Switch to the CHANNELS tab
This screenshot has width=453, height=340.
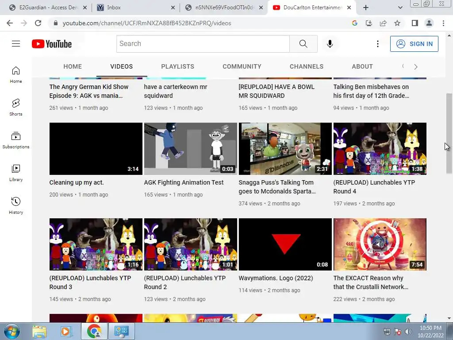tap(307, 66)
